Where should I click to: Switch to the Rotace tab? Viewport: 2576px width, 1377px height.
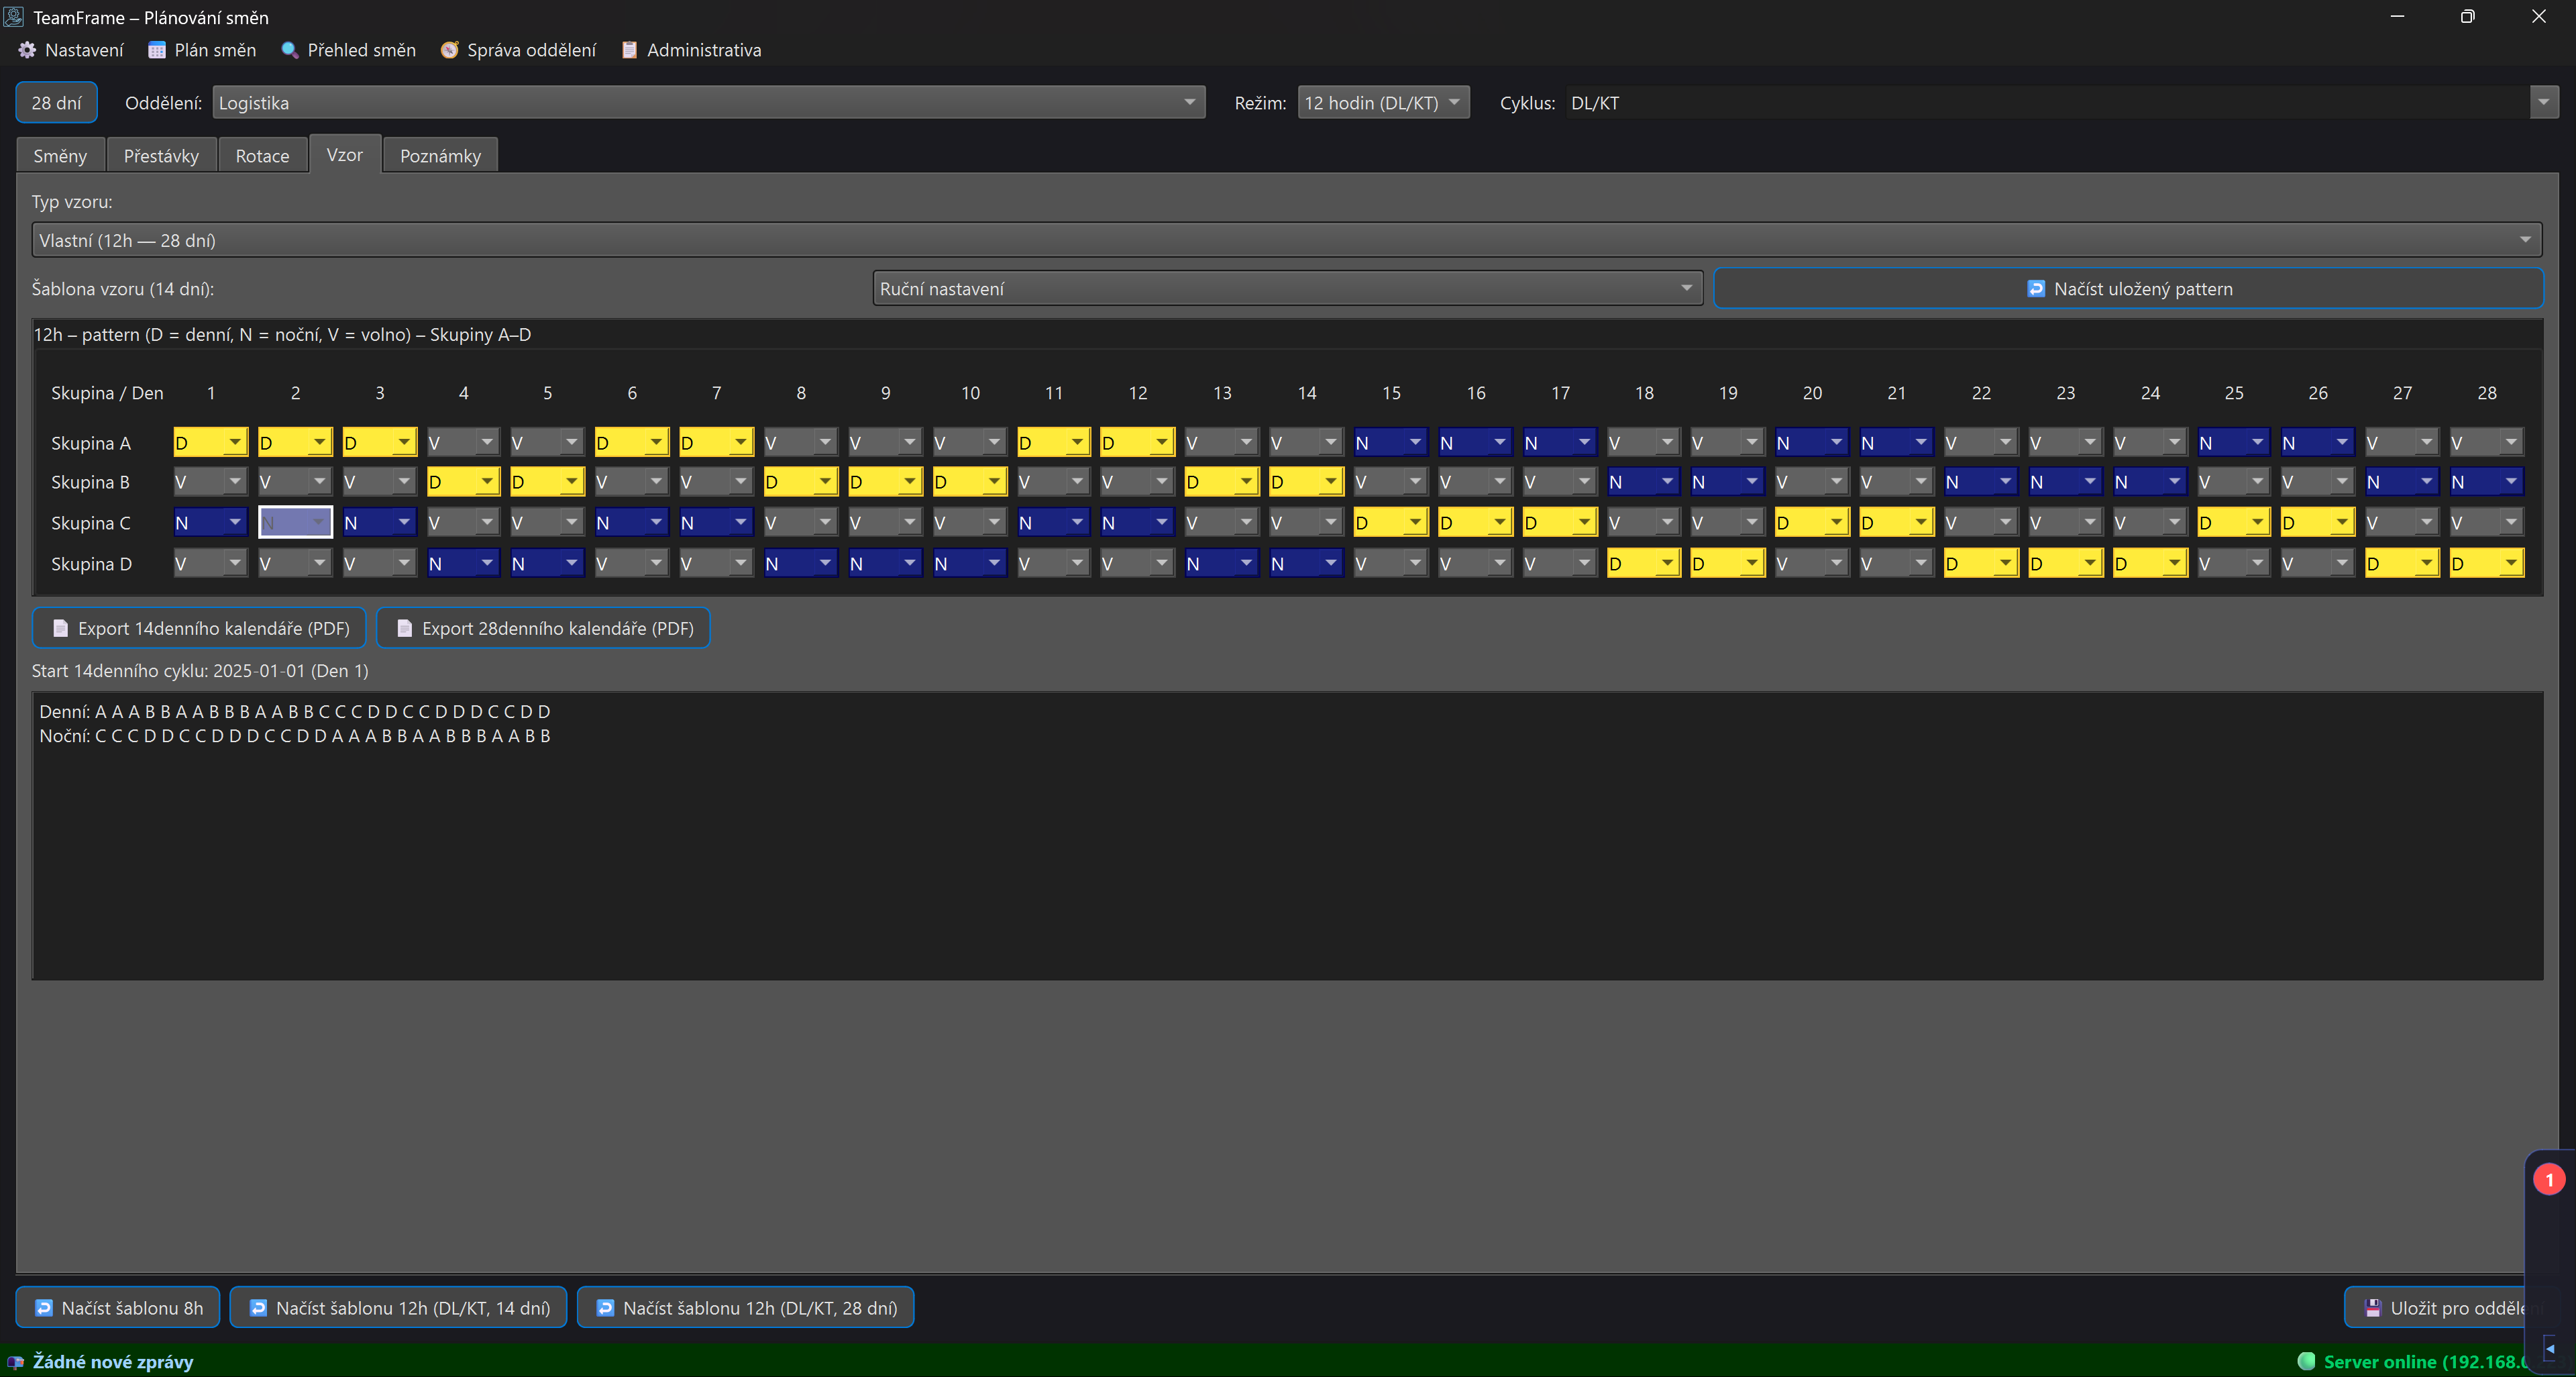click(262, 156)
